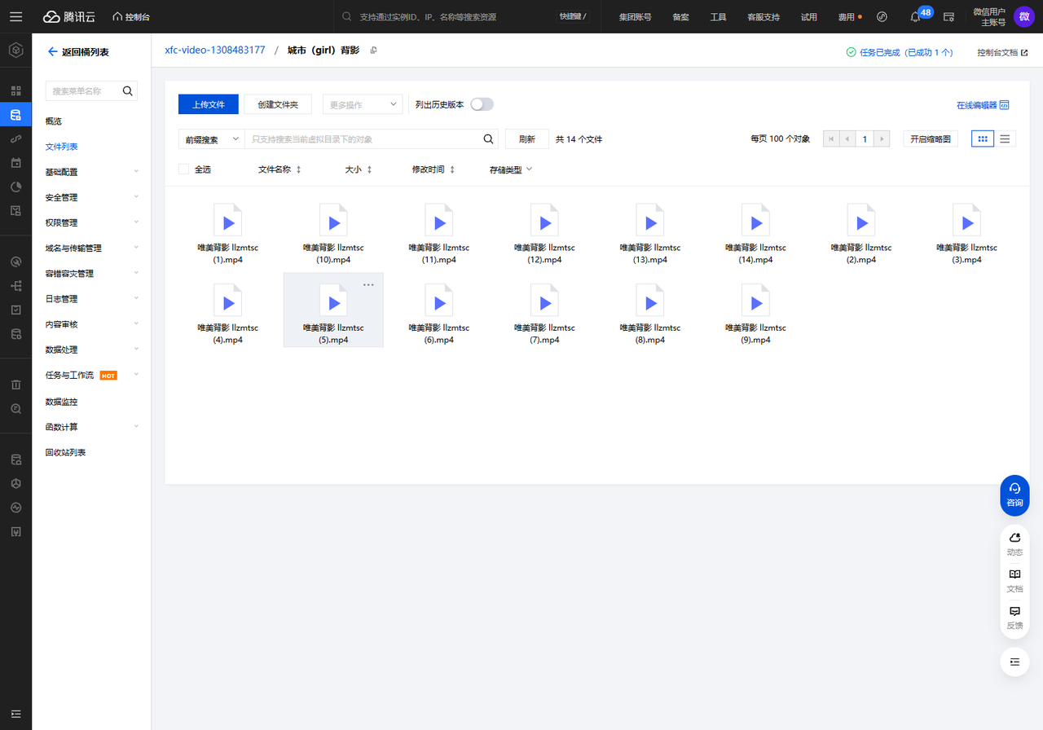Open the 更多操作 dropdown
Screen dimensions: 1043x730
[x=363, y=104]
